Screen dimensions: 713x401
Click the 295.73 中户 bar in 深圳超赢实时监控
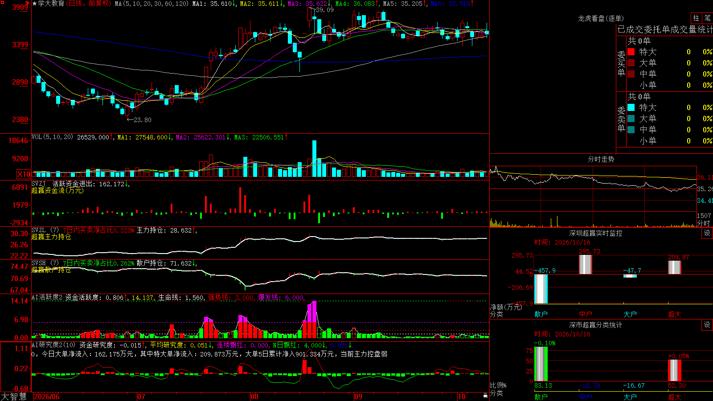(586, 265)
